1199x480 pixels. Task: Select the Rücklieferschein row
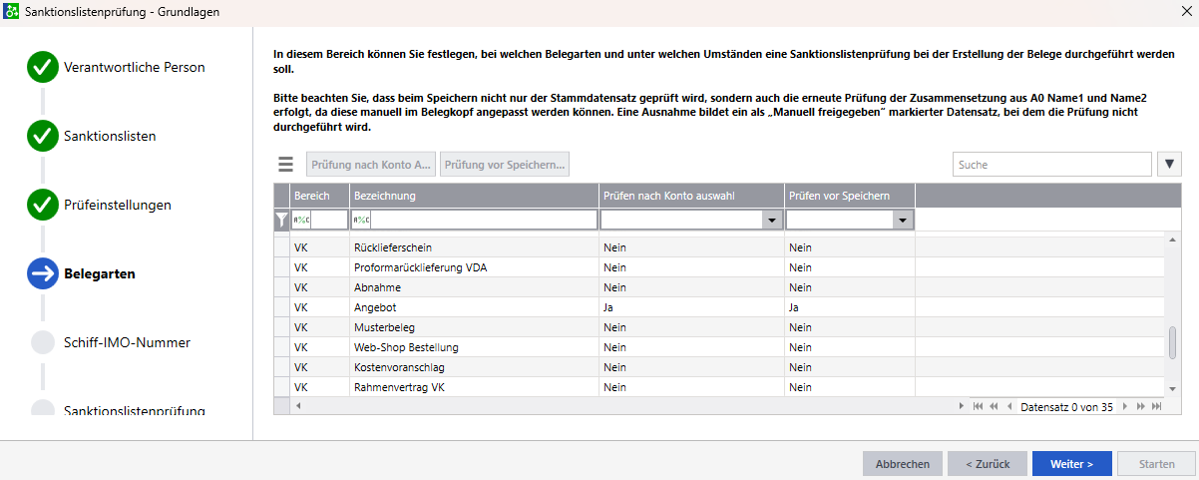coord(720,247)
